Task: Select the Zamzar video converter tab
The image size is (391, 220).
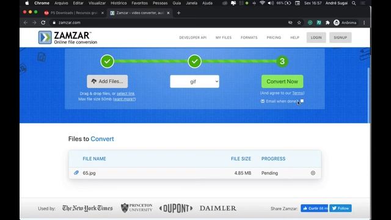Action: point(140,13)
